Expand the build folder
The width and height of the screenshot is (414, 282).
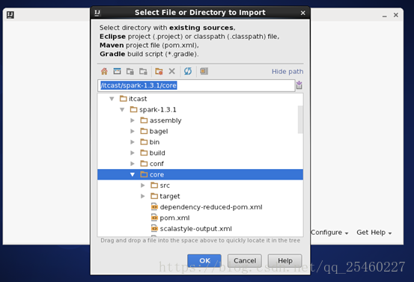(x=133, y=153)
